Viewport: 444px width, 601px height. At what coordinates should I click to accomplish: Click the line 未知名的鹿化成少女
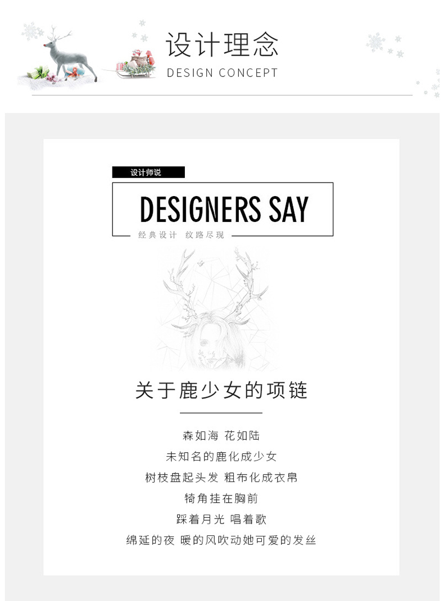221,456
